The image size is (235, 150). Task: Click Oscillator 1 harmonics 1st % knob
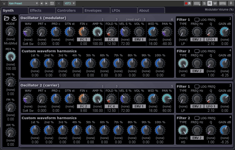tap(35, 63)
